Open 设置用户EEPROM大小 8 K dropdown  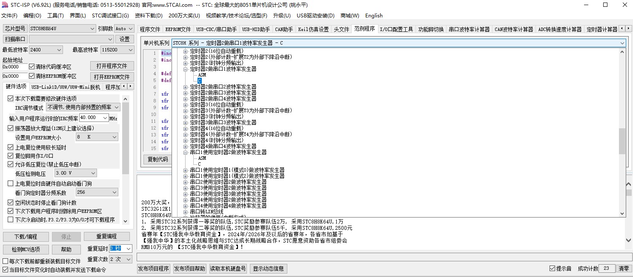coord(97,137)
